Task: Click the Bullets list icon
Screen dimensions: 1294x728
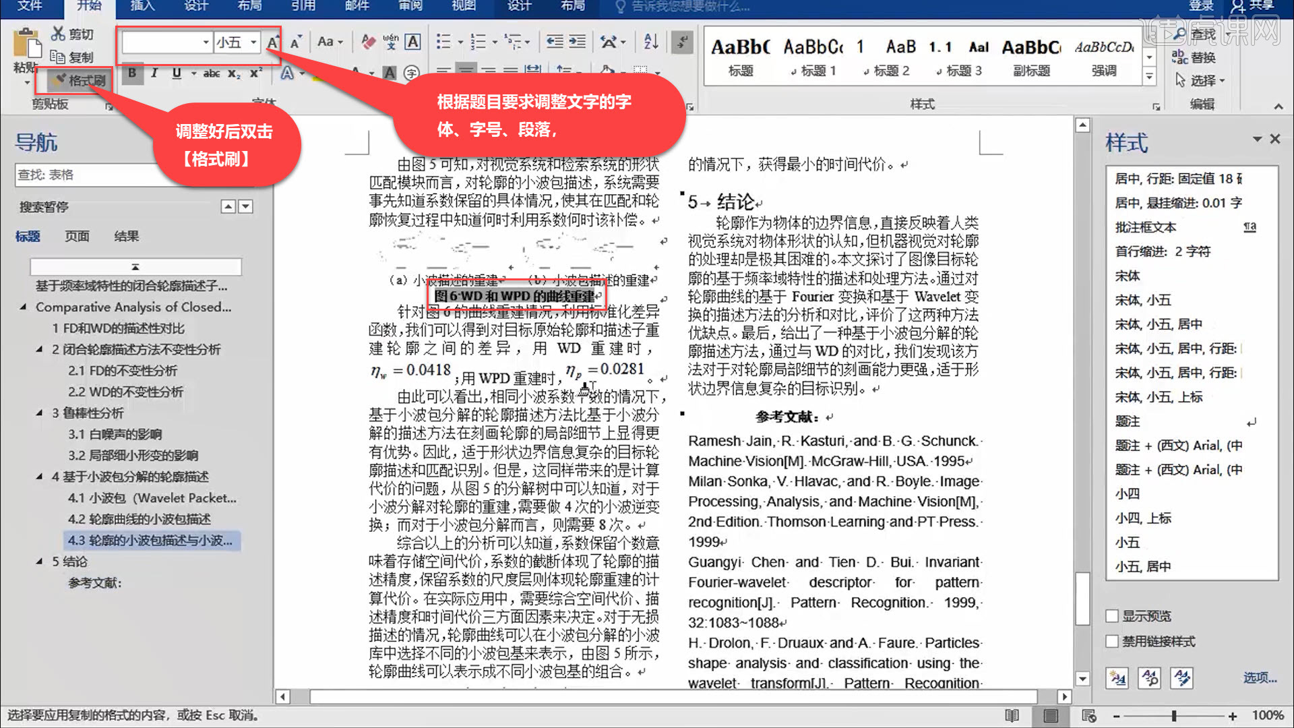Action: (x=443, y=42)
